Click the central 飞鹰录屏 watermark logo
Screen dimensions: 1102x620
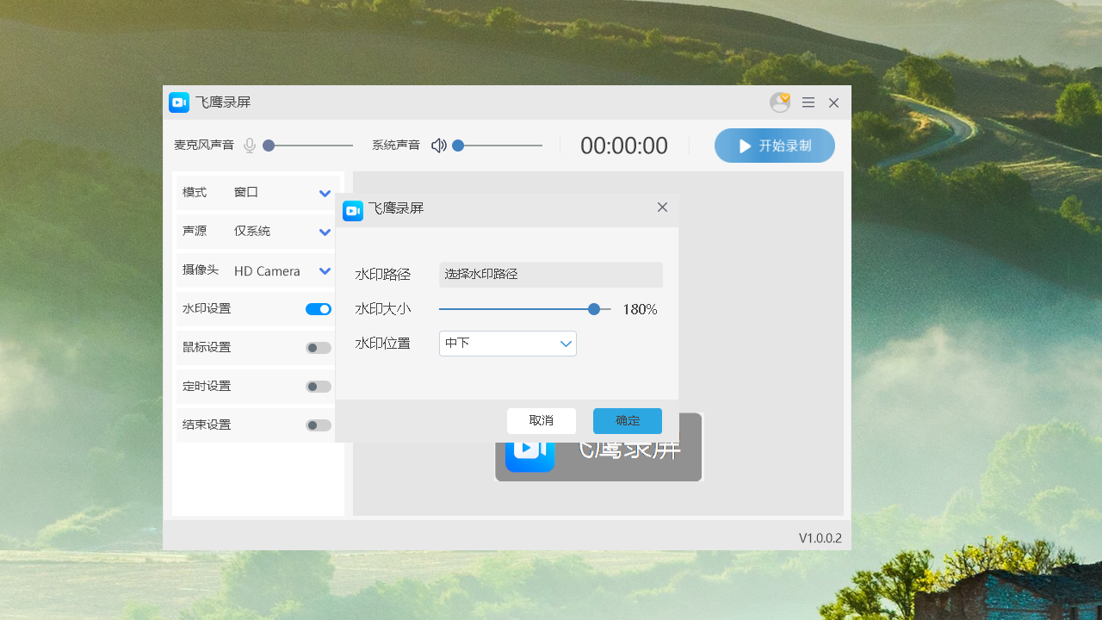pyautogui.click(x=529, y=447)
